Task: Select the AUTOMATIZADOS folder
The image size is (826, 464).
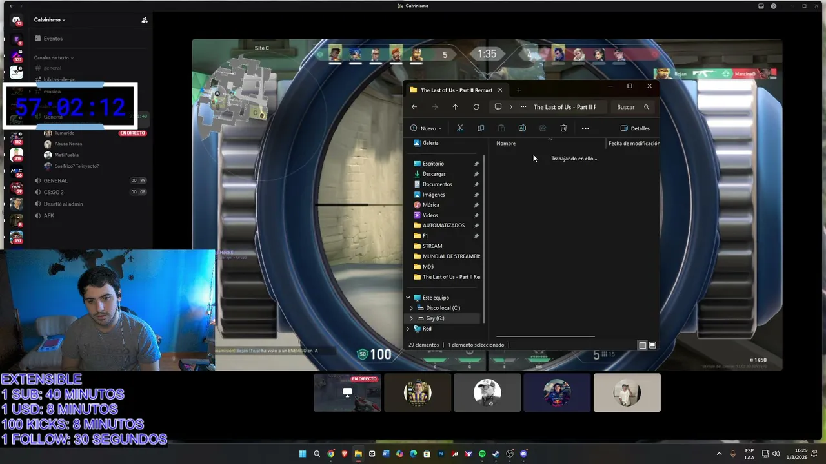Action: point(443,226)
